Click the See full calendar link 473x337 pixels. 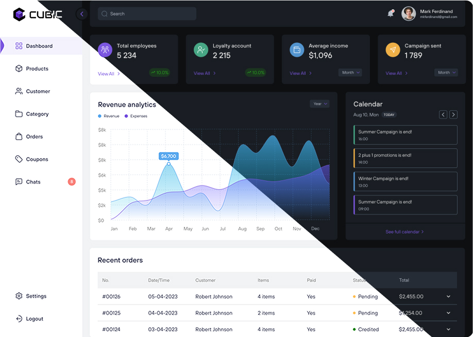click(x=404, y=232)
